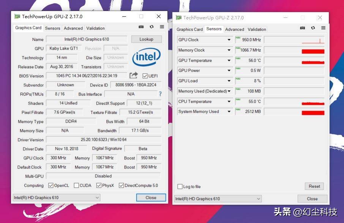Click GPU-Z app icon in right title bar
Image resolution: width=344 pixels, height=223 pixels.
pos(179,17)
